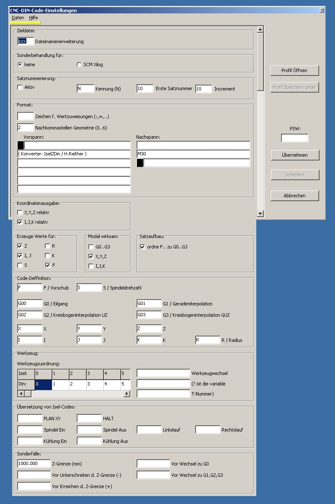Check the G0..G3 modal checkbox
Viewport: 335px width, 504px height.
click(x=91, y=247)
